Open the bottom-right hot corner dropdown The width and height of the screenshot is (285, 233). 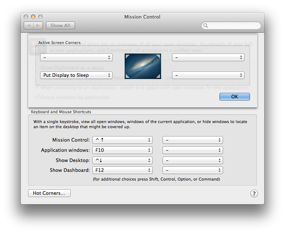click(208, 75)
